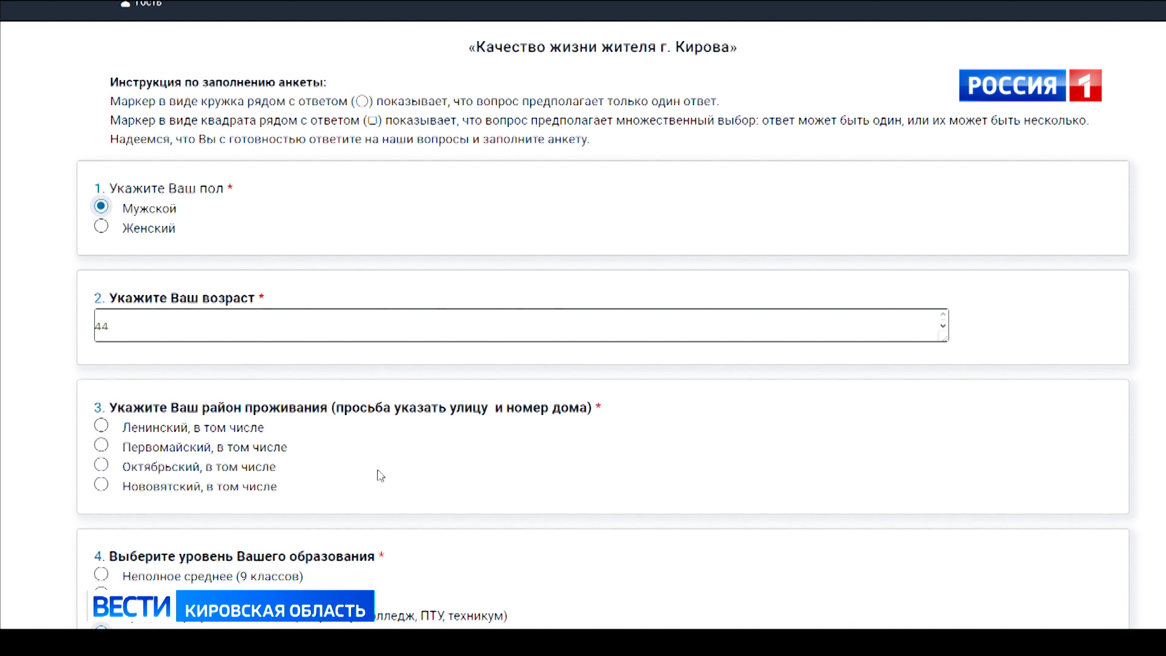Select the Мужской radio button
Screen dimensions: 1166x656
(x=101, y=207)
